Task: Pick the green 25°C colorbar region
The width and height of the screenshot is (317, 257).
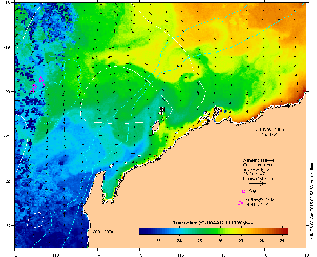Action: [x=200, y=231]
